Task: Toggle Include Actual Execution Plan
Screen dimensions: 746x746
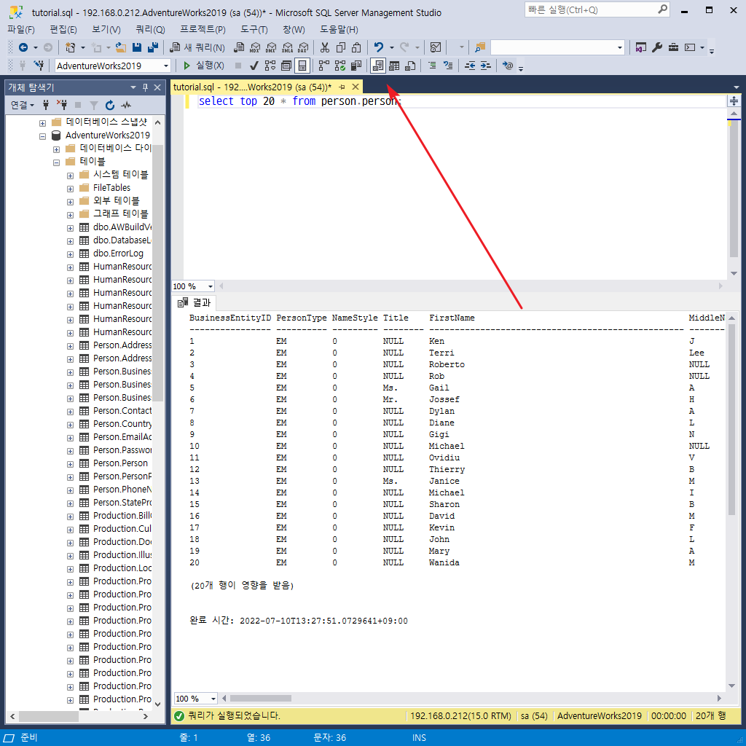Action: click(x=324, y=66)
